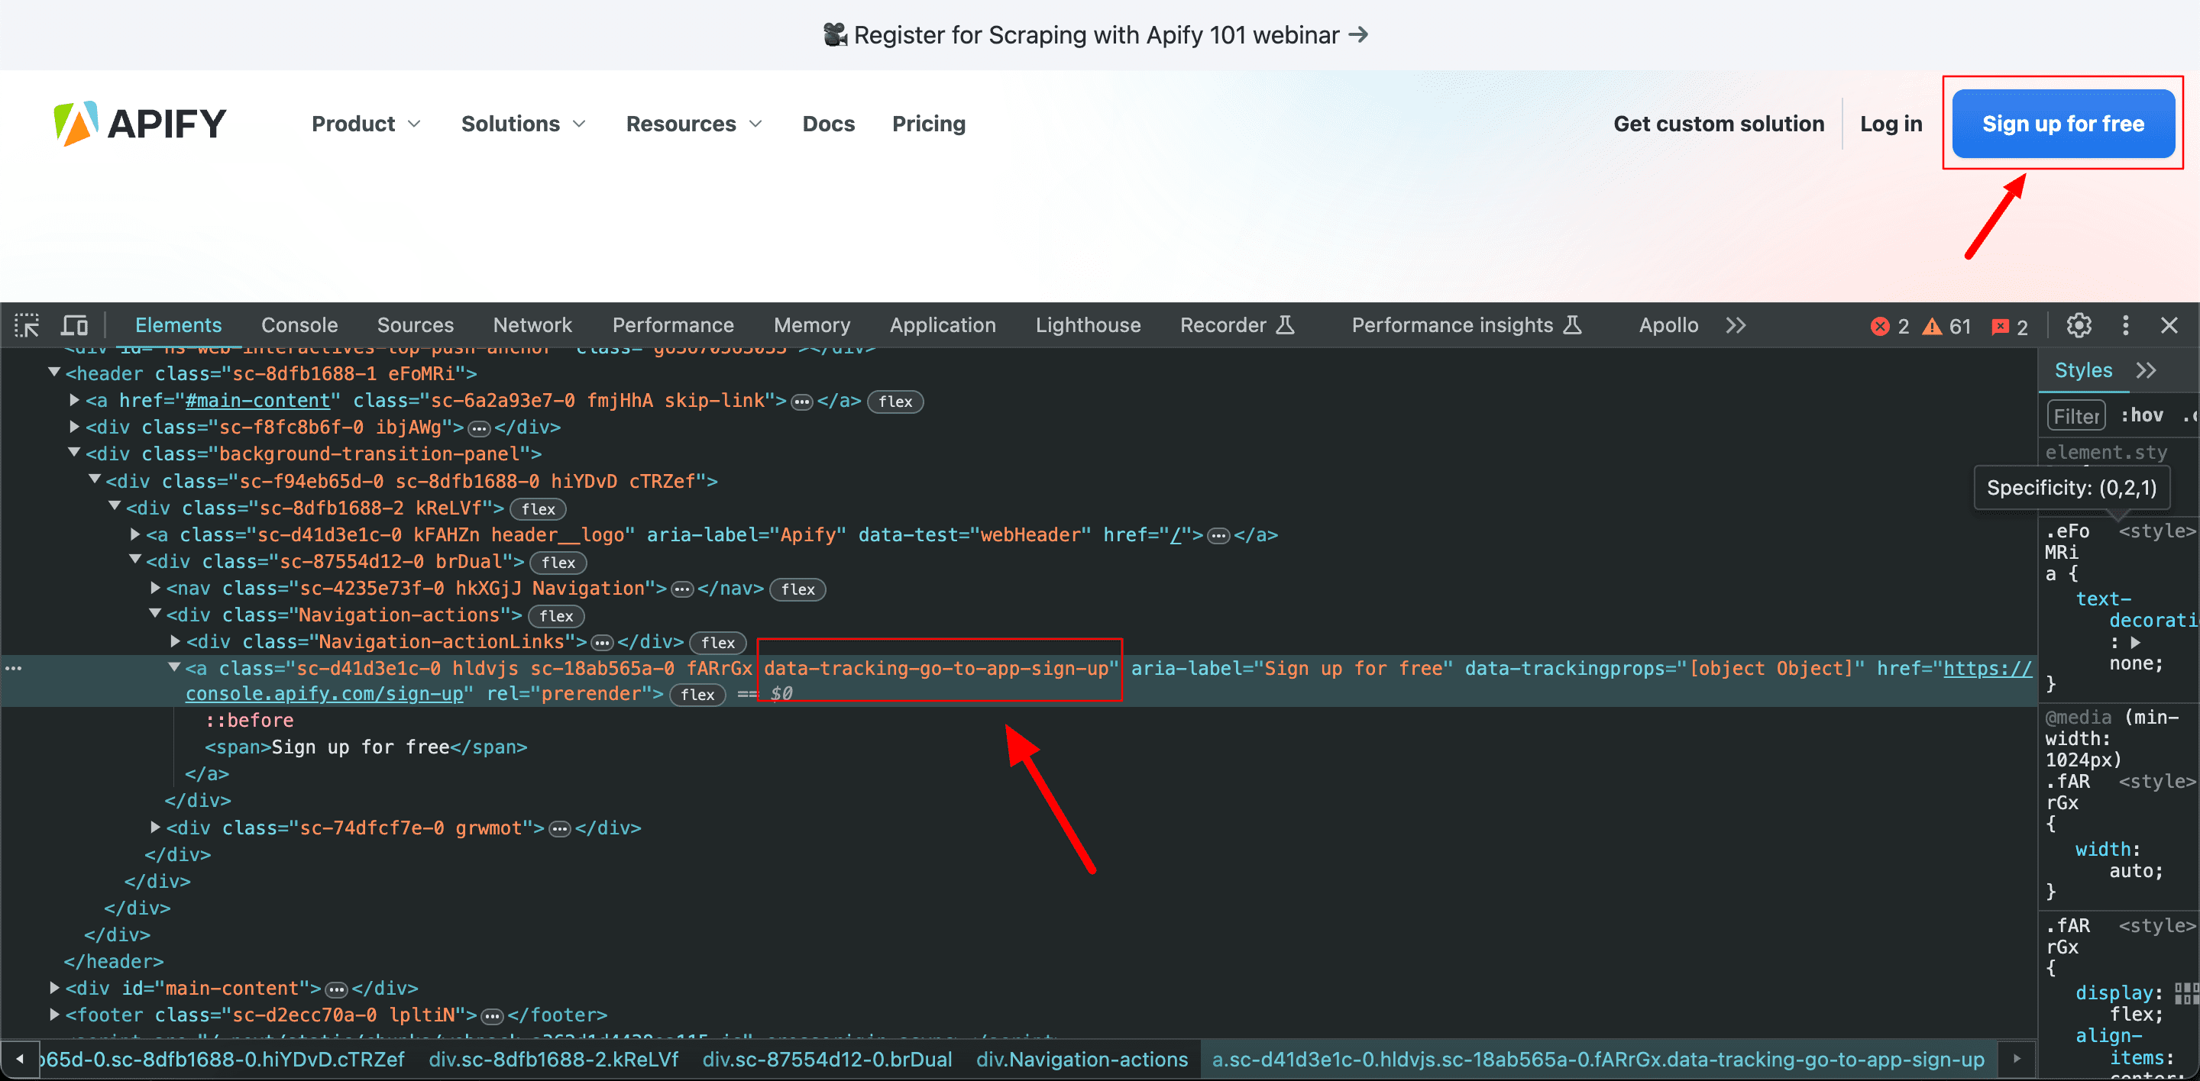Open DevTools settings gear
Screen dimensions: 2200x1081
[2079, 325]
